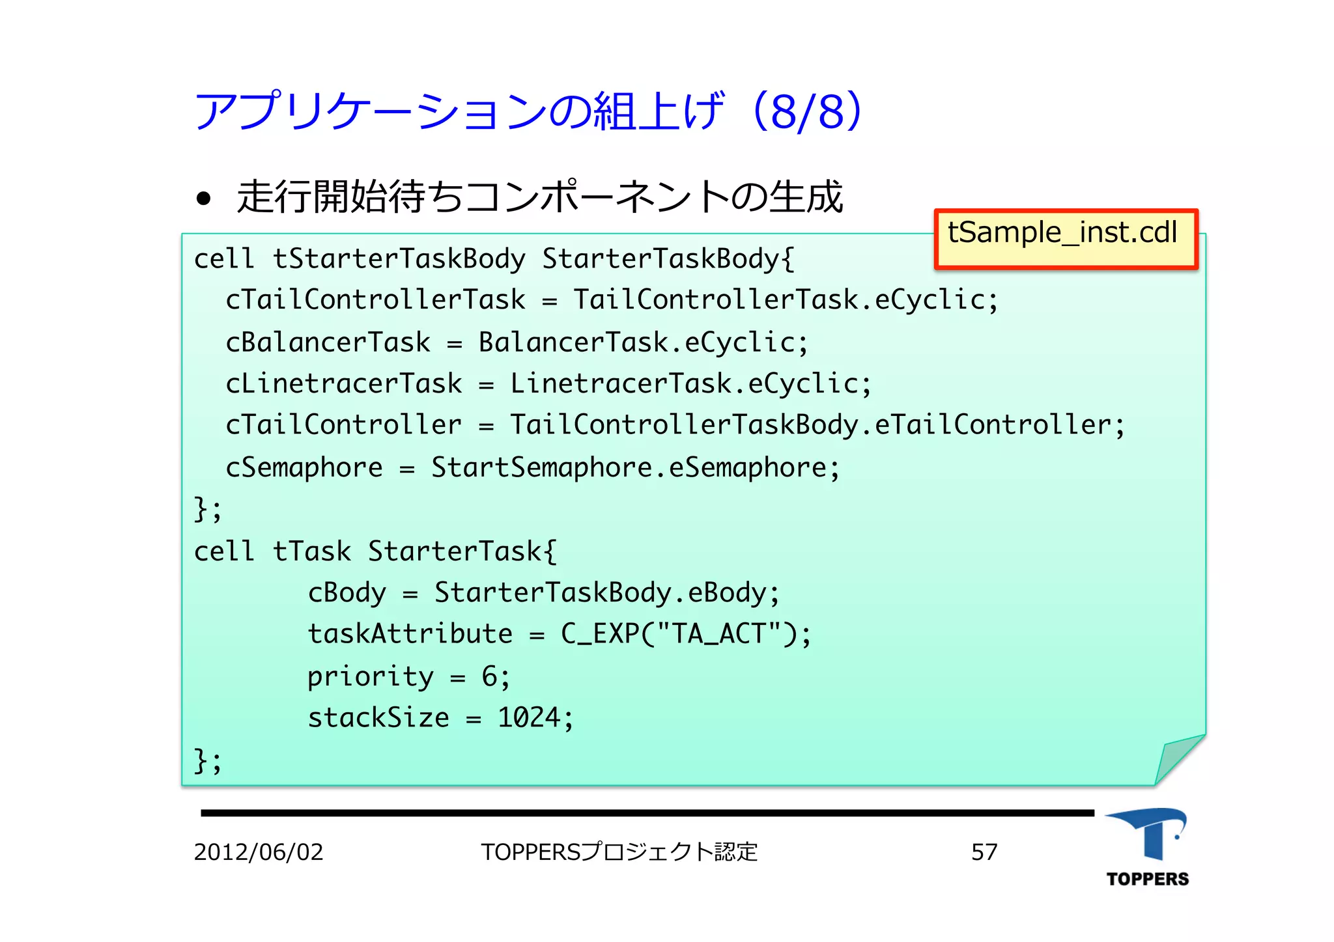1334x942 pixels.
Task: Click line 'priority = 6;'
Action: (408, 677)
